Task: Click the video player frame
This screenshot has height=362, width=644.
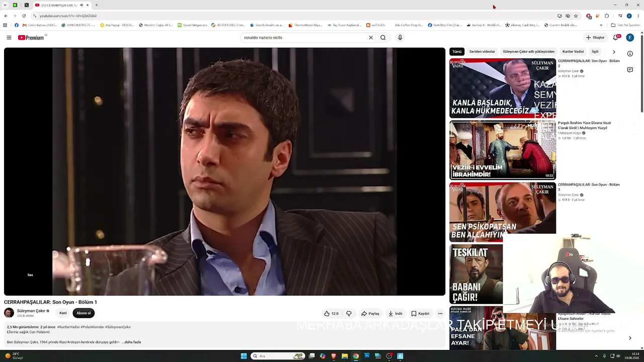Action: [x=224, y=171]
